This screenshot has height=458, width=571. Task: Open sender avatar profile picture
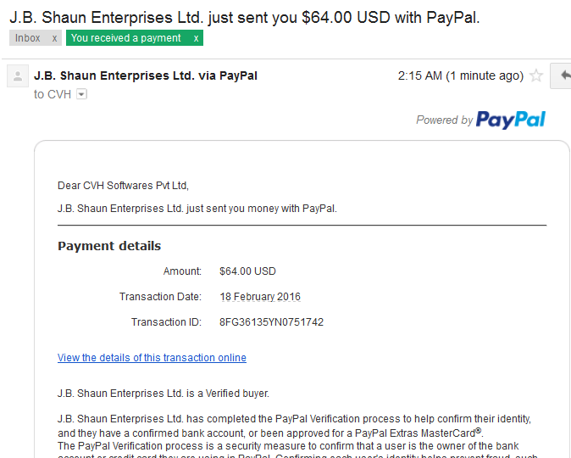click(18, 76)
